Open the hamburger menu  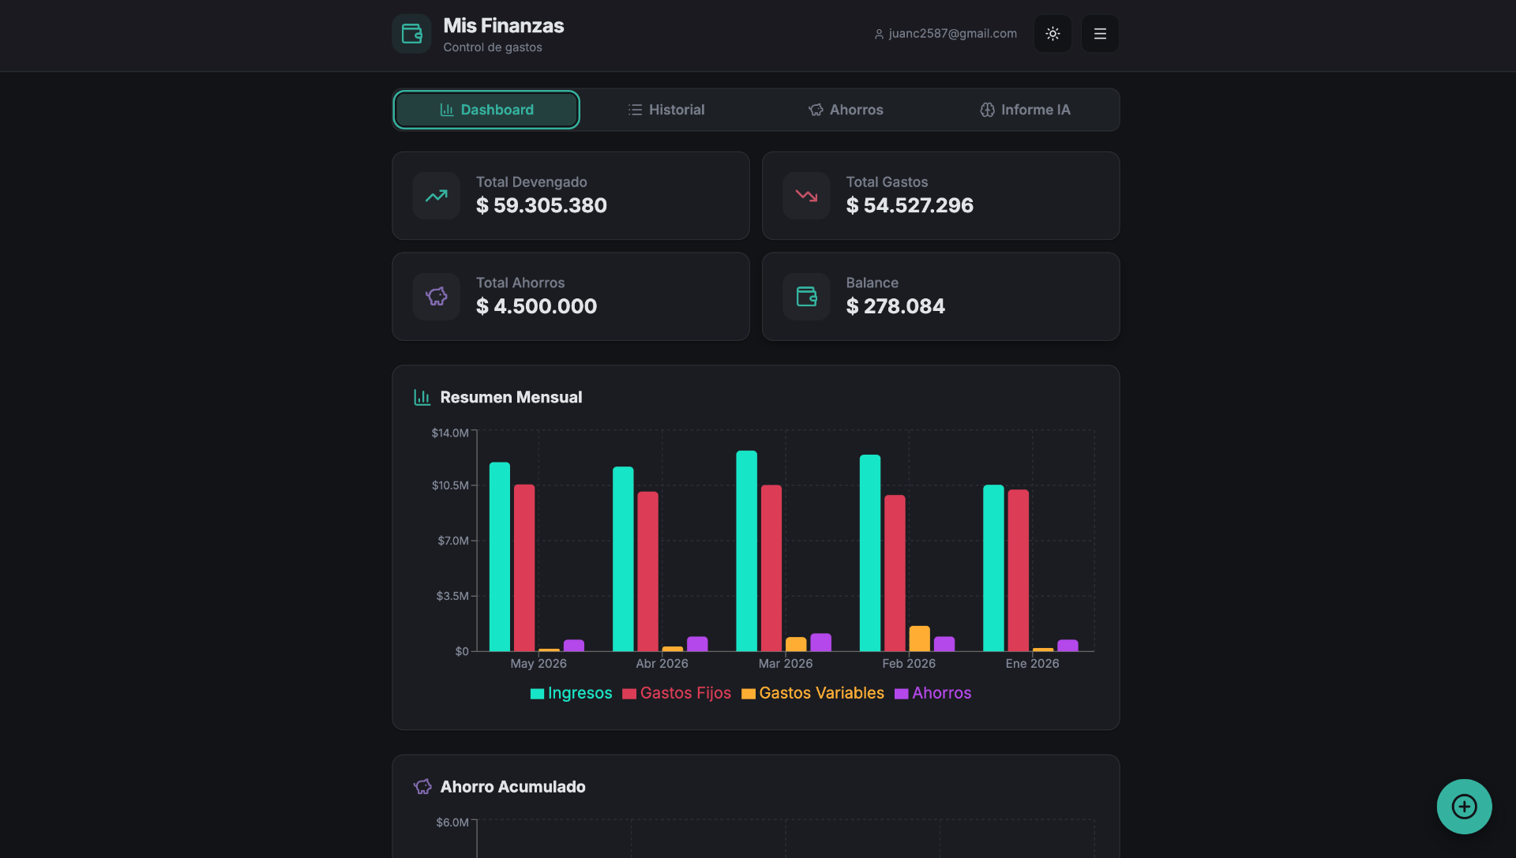tap(1100, 34)
